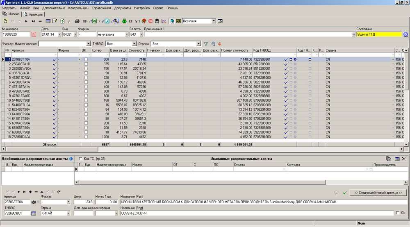This screenshot has width=410, height=227.
Task: Click the binoculars search icon
Action: pyautogui.click(x=157, y=21)
